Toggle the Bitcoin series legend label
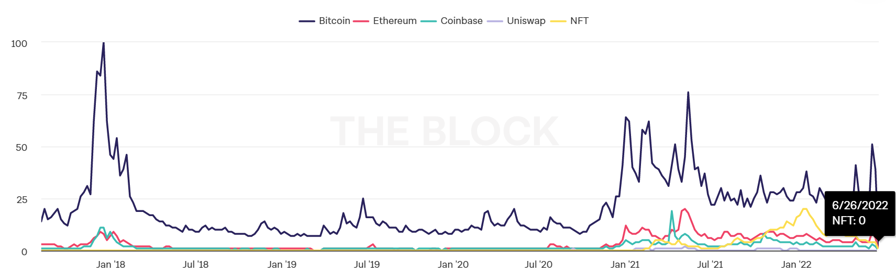The height and width of the screenshot is (273, 896). click(334, 21)
